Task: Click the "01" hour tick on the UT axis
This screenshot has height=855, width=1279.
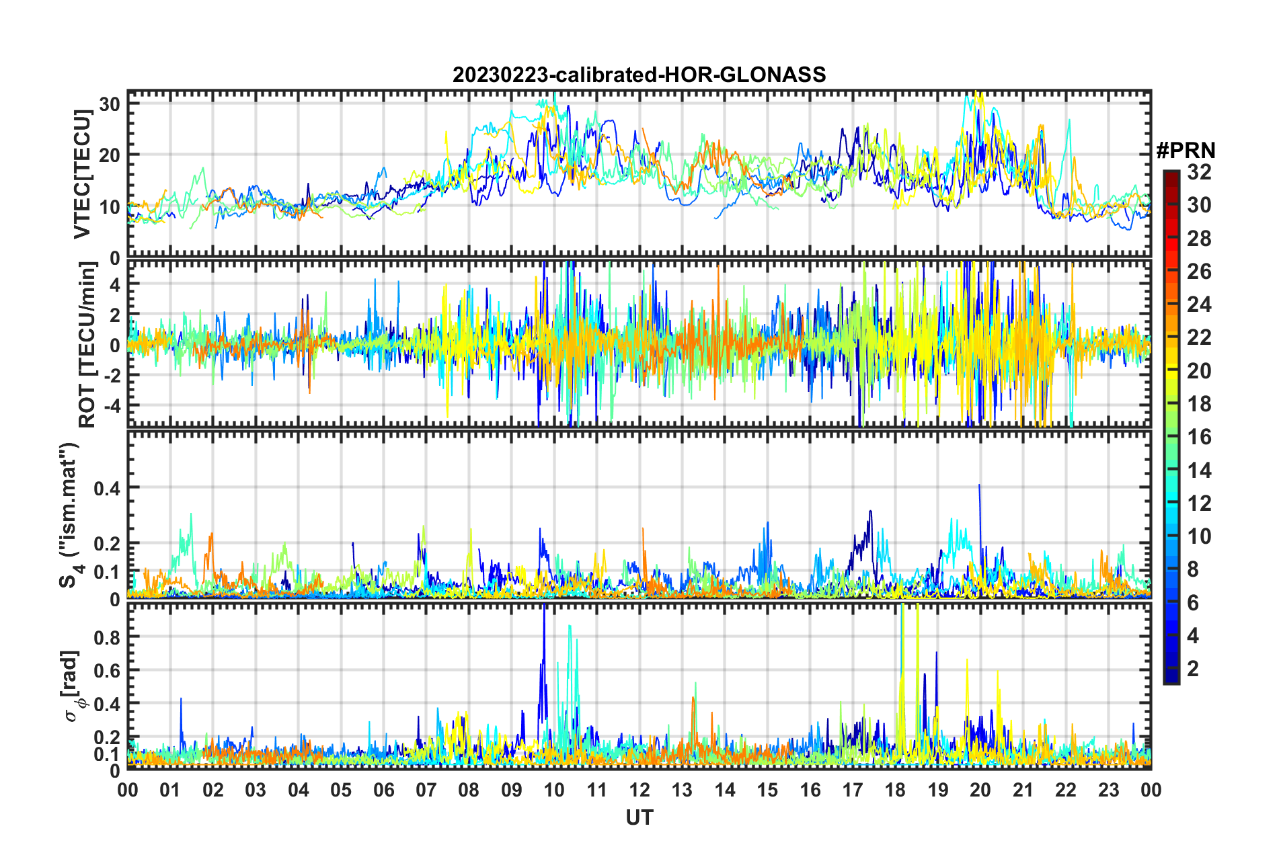Action: (170, 789)
